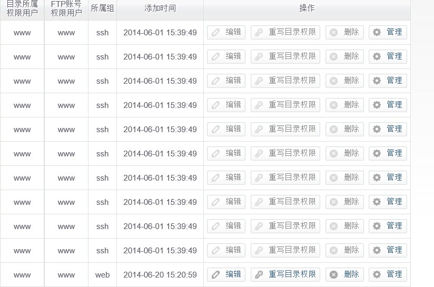434x287 pixels.
Task: Select the web group cell
Action: [x=102, y=275]
